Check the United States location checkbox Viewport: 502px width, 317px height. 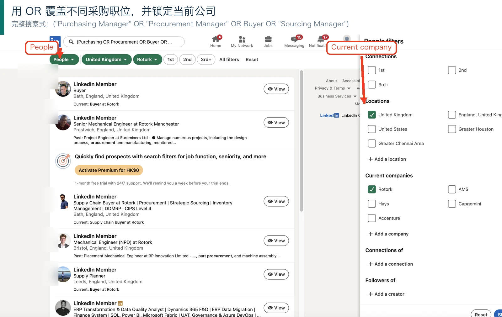pos(372,129)
